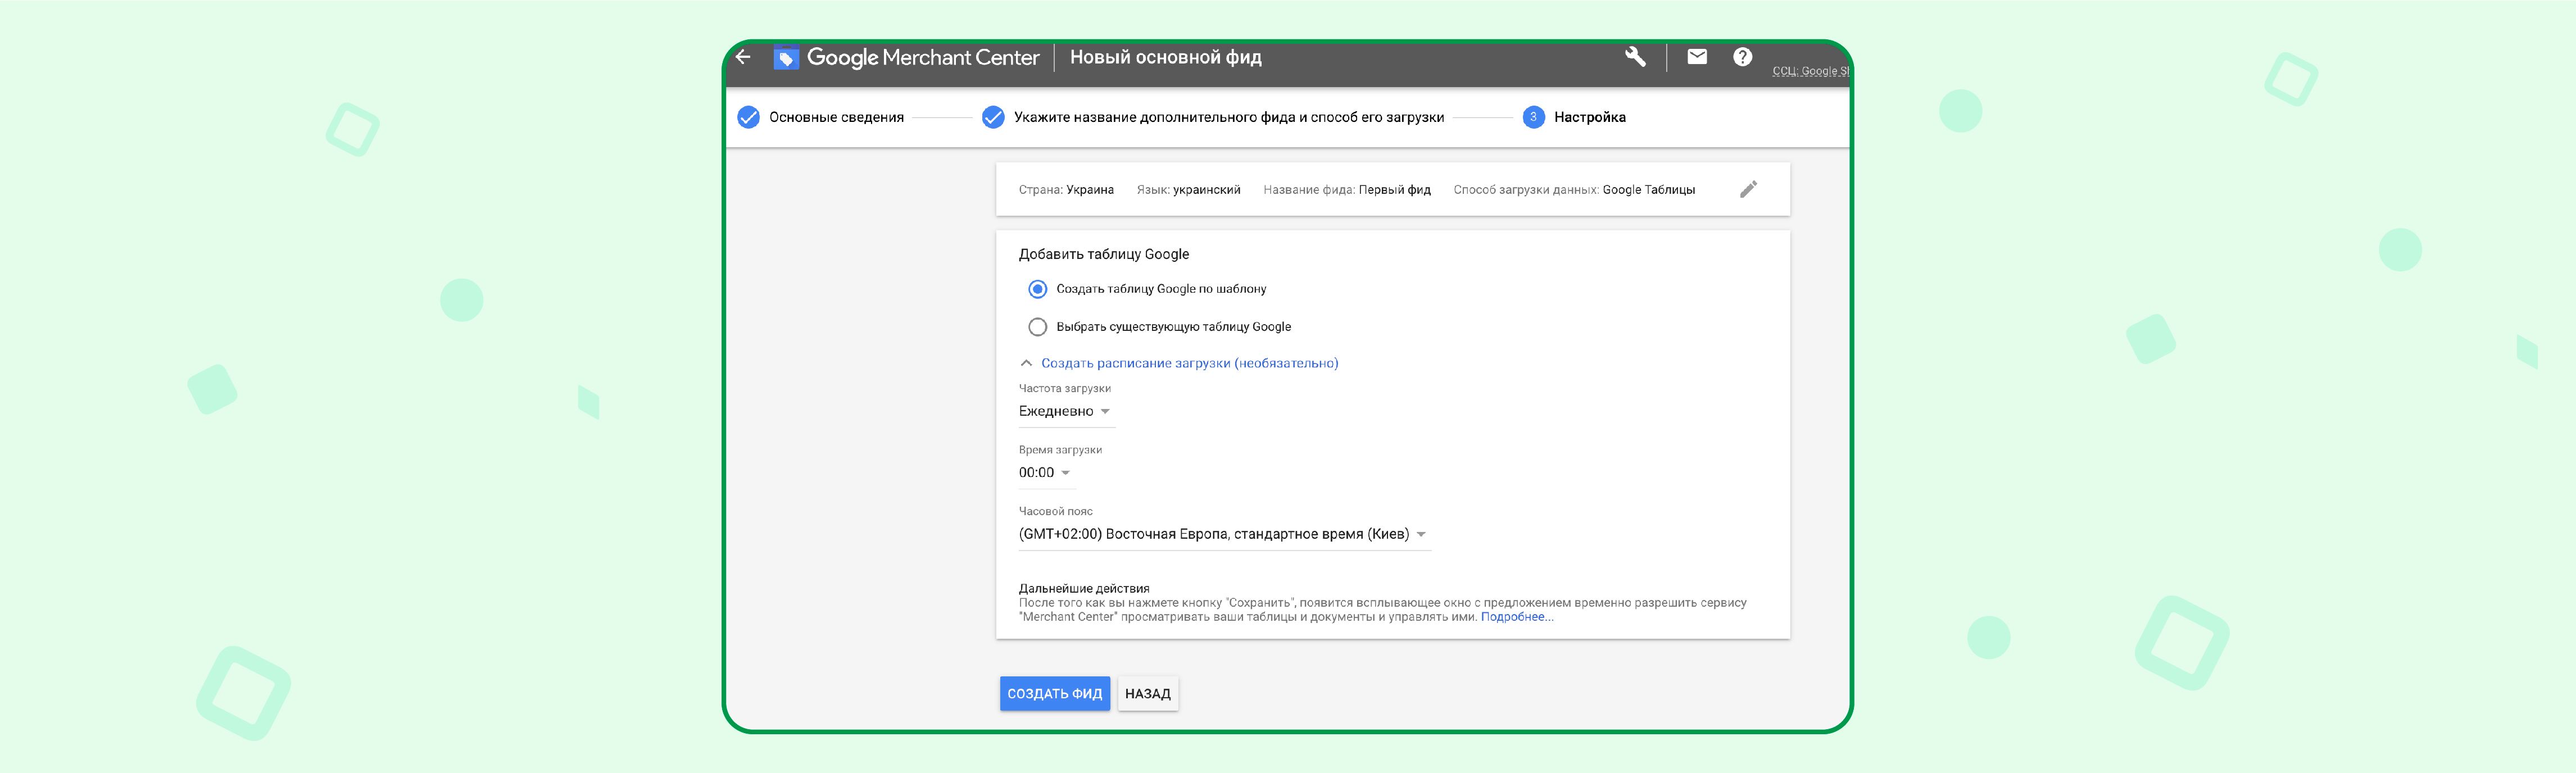Open the 'Подробнее...' link
The width and height of the screenshot is (2576, 773).
click(x=1517, y=617)
